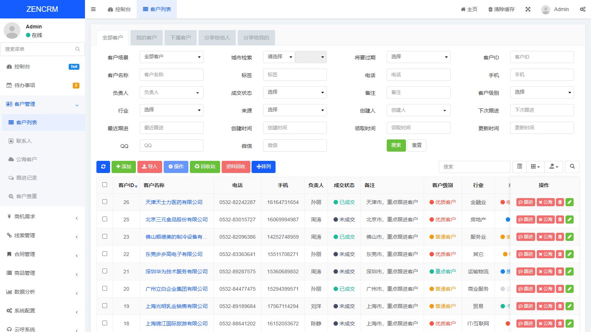Screen dimensions: 591x332
Task: Open settings cogs icon at top right
Action: pyautogui.click(x=583, y=9)
